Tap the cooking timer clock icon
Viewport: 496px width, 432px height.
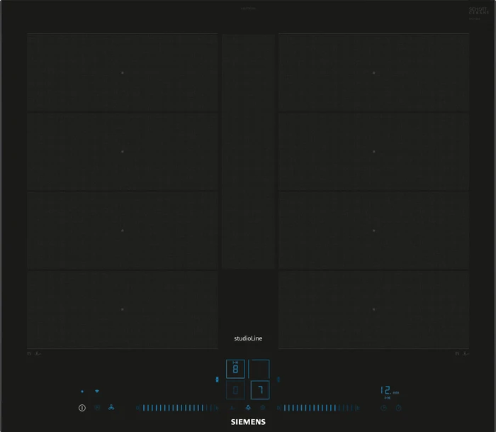(x=384, y=408)
